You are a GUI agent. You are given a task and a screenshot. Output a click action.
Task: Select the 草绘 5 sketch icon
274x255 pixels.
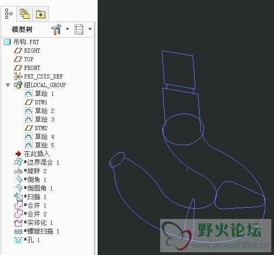point(29,145)
